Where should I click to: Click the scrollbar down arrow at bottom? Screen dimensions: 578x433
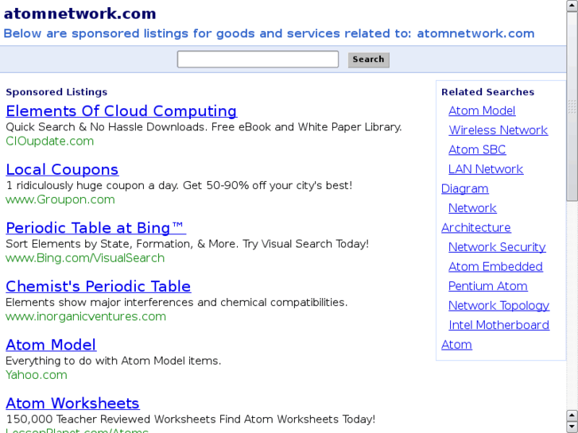pos(572,427)
